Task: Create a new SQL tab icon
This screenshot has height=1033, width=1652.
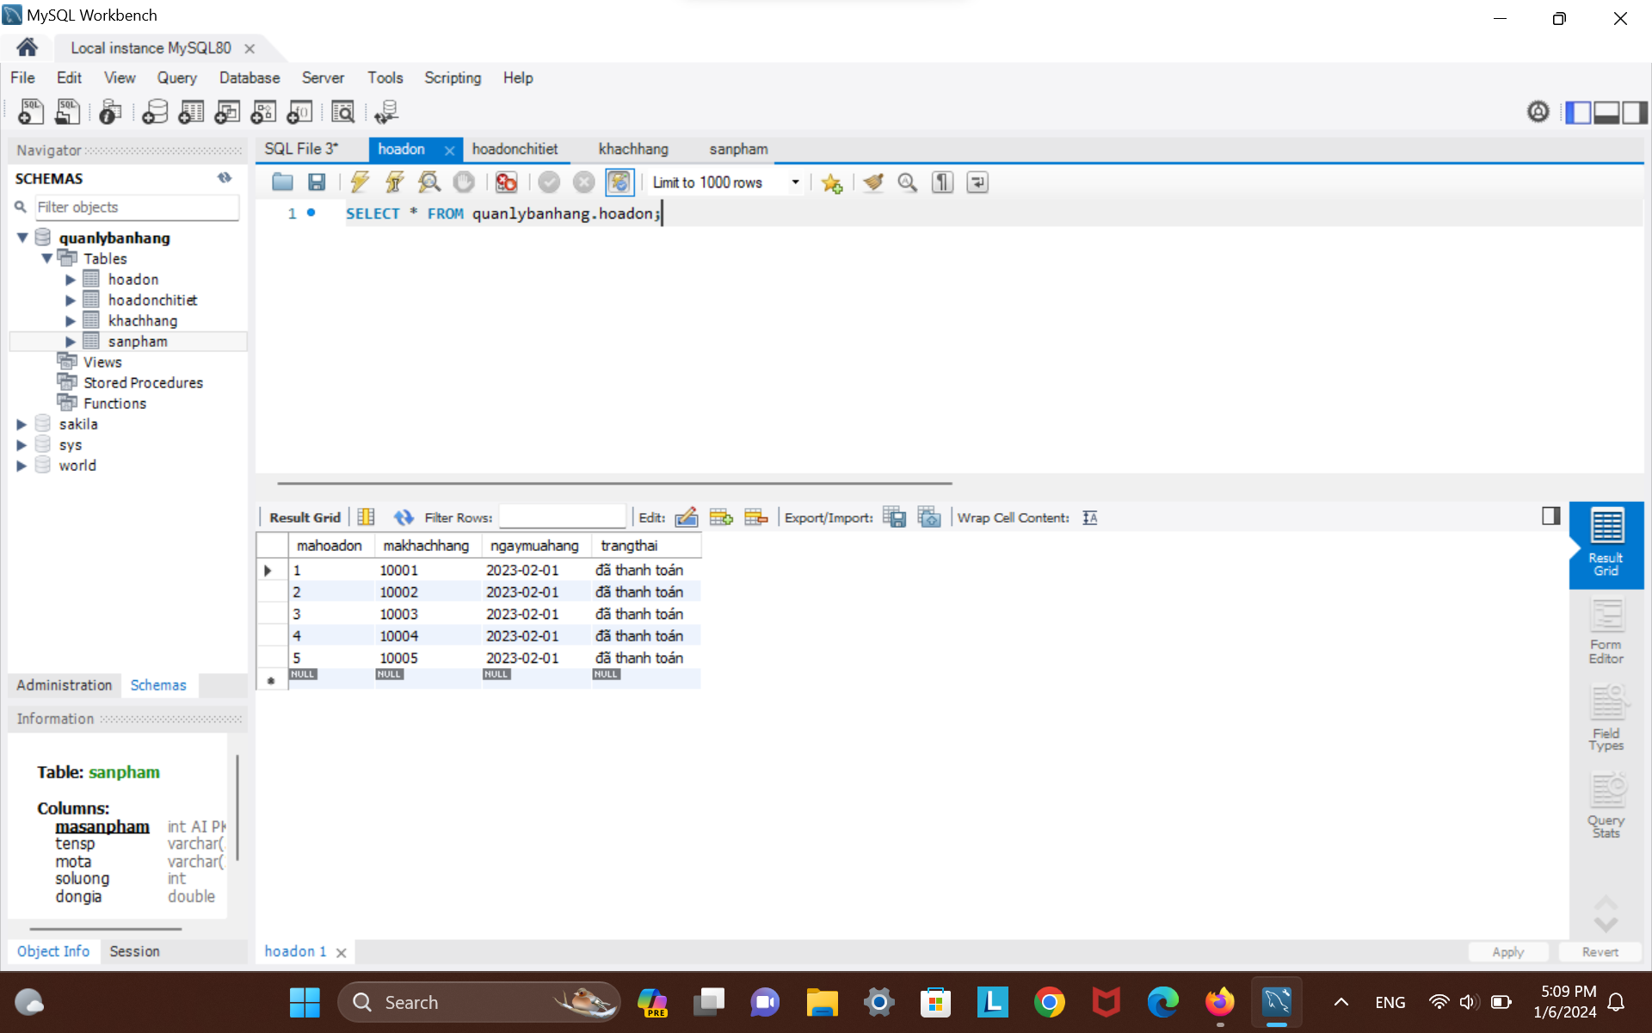Action: [x=31, y=112]
